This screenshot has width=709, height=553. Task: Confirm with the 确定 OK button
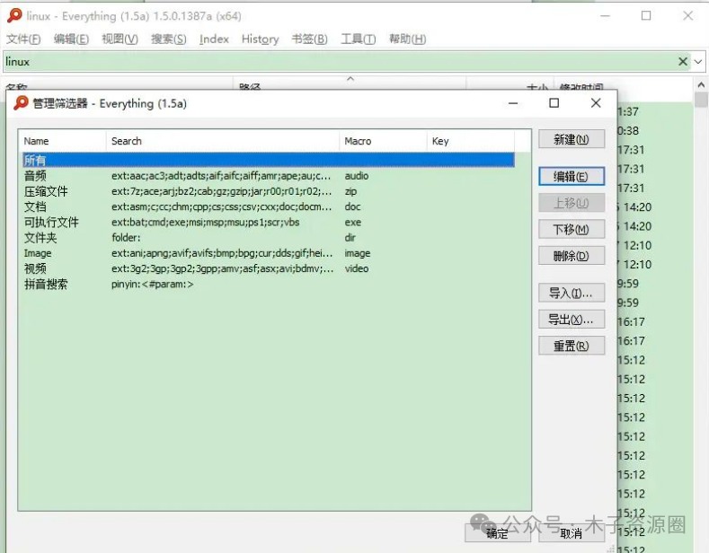497,533
